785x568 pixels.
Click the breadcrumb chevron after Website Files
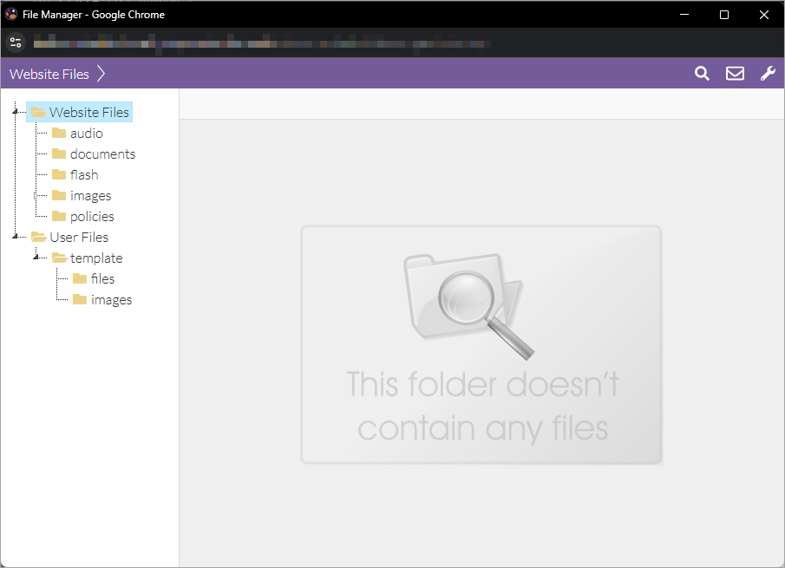coord(101,74)
